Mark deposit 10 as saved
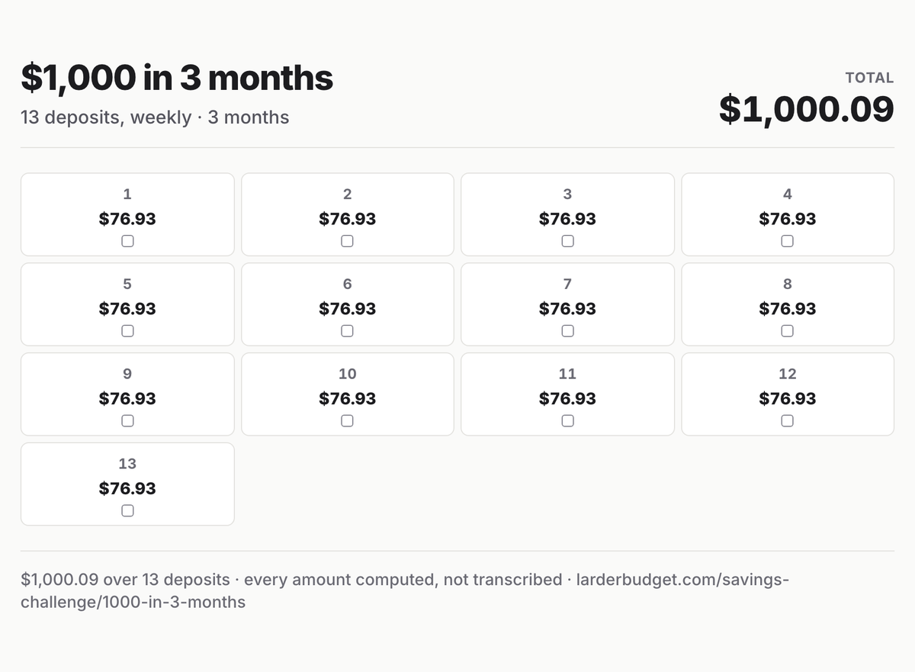Screen dimensions: 915x672 coord(347,421)
